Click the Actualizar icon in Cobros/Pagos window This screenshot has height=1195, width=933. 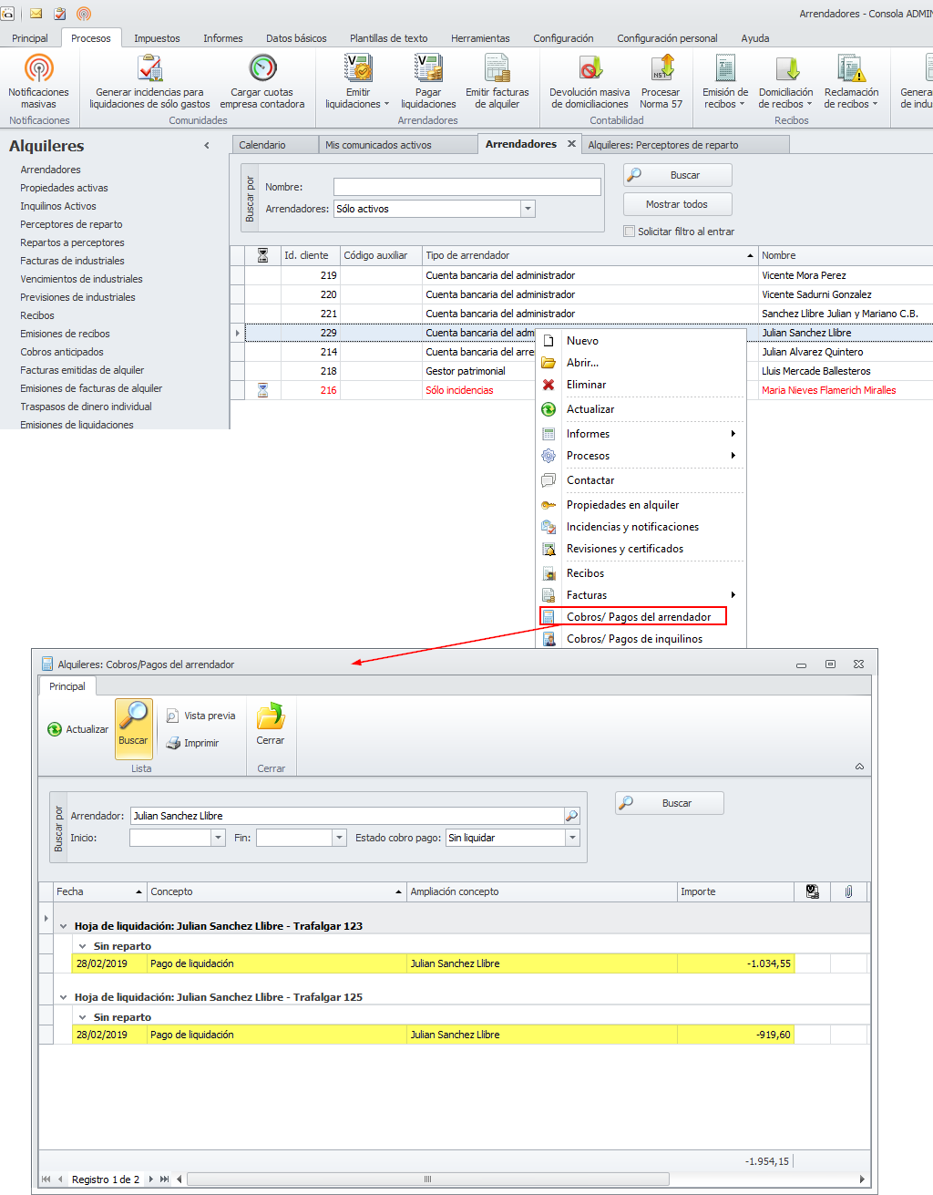coord(55,730)
